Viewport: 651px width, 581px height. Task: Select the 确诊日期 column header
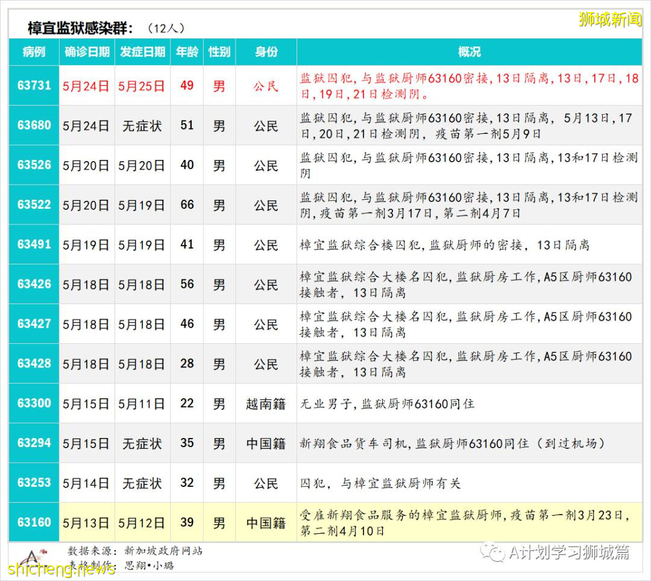click(86, 52)
